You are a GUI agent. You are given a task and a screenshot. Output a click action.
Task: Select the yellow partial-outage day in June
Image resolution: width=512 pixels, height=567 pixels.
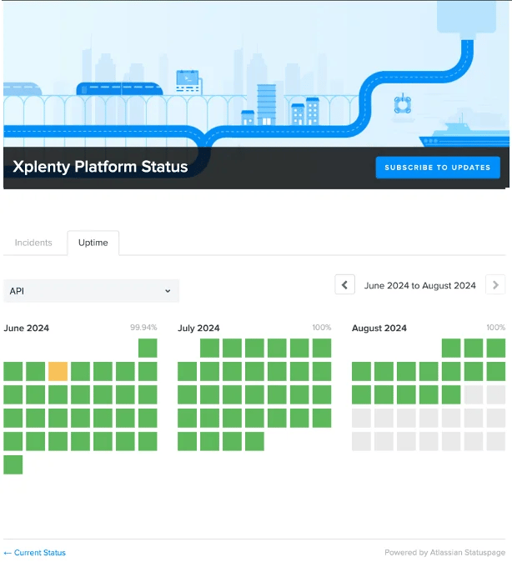coord(58,371)
